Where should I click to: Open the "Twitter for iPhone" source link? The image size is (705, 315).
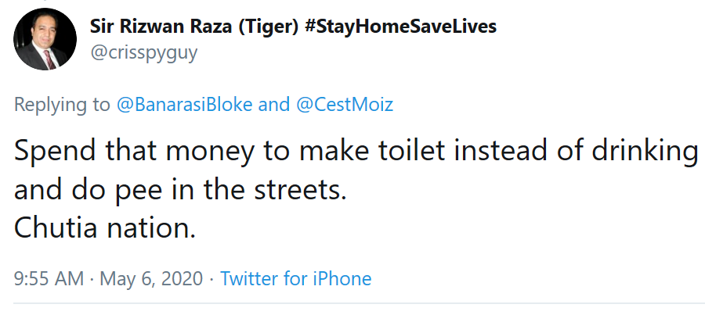click(295, 278)
